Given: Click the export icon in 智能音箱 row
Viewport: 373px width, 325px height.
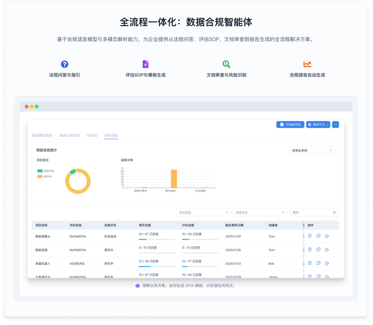Looking at the screenshot, I should point(327,250).
